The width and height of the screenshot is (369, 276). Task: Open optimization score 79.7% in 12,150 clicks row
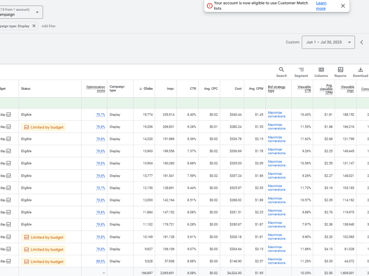coord(100,188)
